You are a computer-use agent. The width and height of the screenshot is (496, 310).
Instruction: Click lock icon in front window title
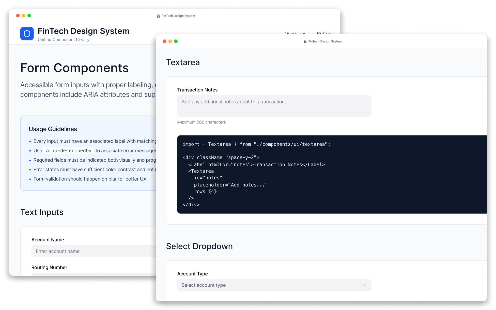click(x=305, y=41)
